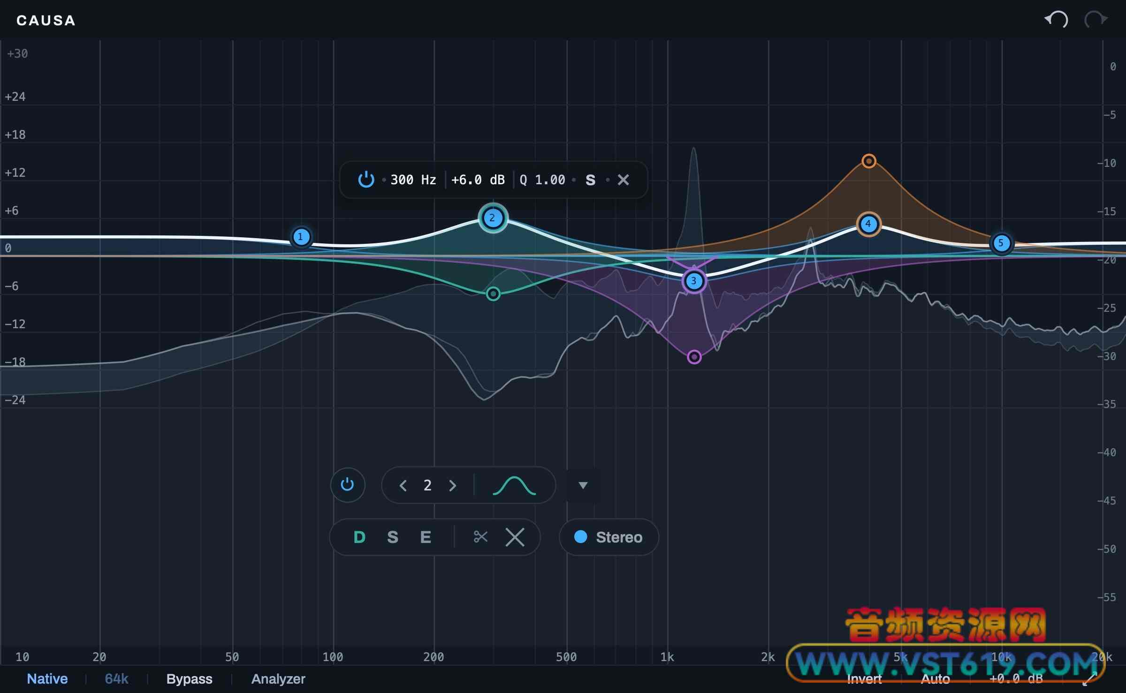Open the Stereo channel mode selector
The width and height of the screenshot is (1126, 693).
click(609, 537)
